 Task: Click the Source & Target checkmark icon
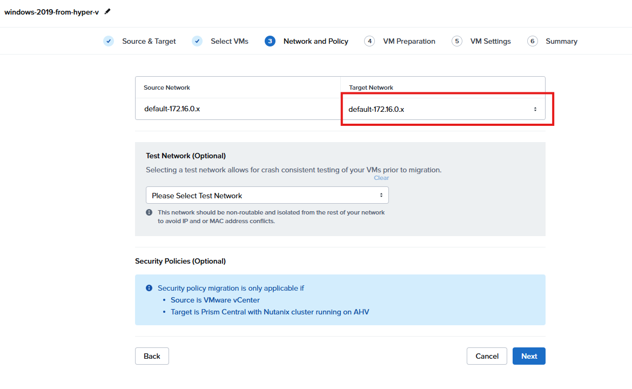pos(109,41)
